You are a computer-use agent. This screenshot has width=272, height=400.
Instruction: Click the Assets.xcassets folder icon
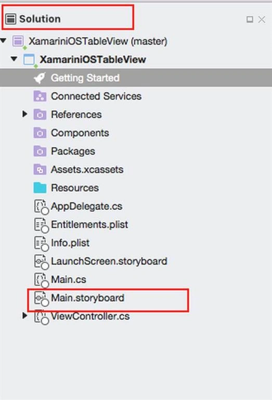point(40,170)
